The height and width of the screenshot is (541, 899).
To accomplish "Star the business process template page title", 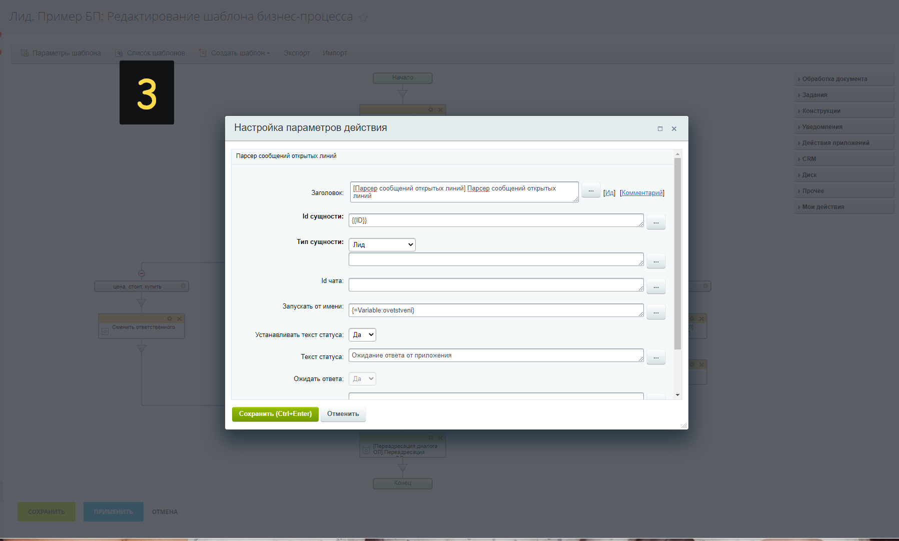I will pyautogui.click(x=364, y=17).
